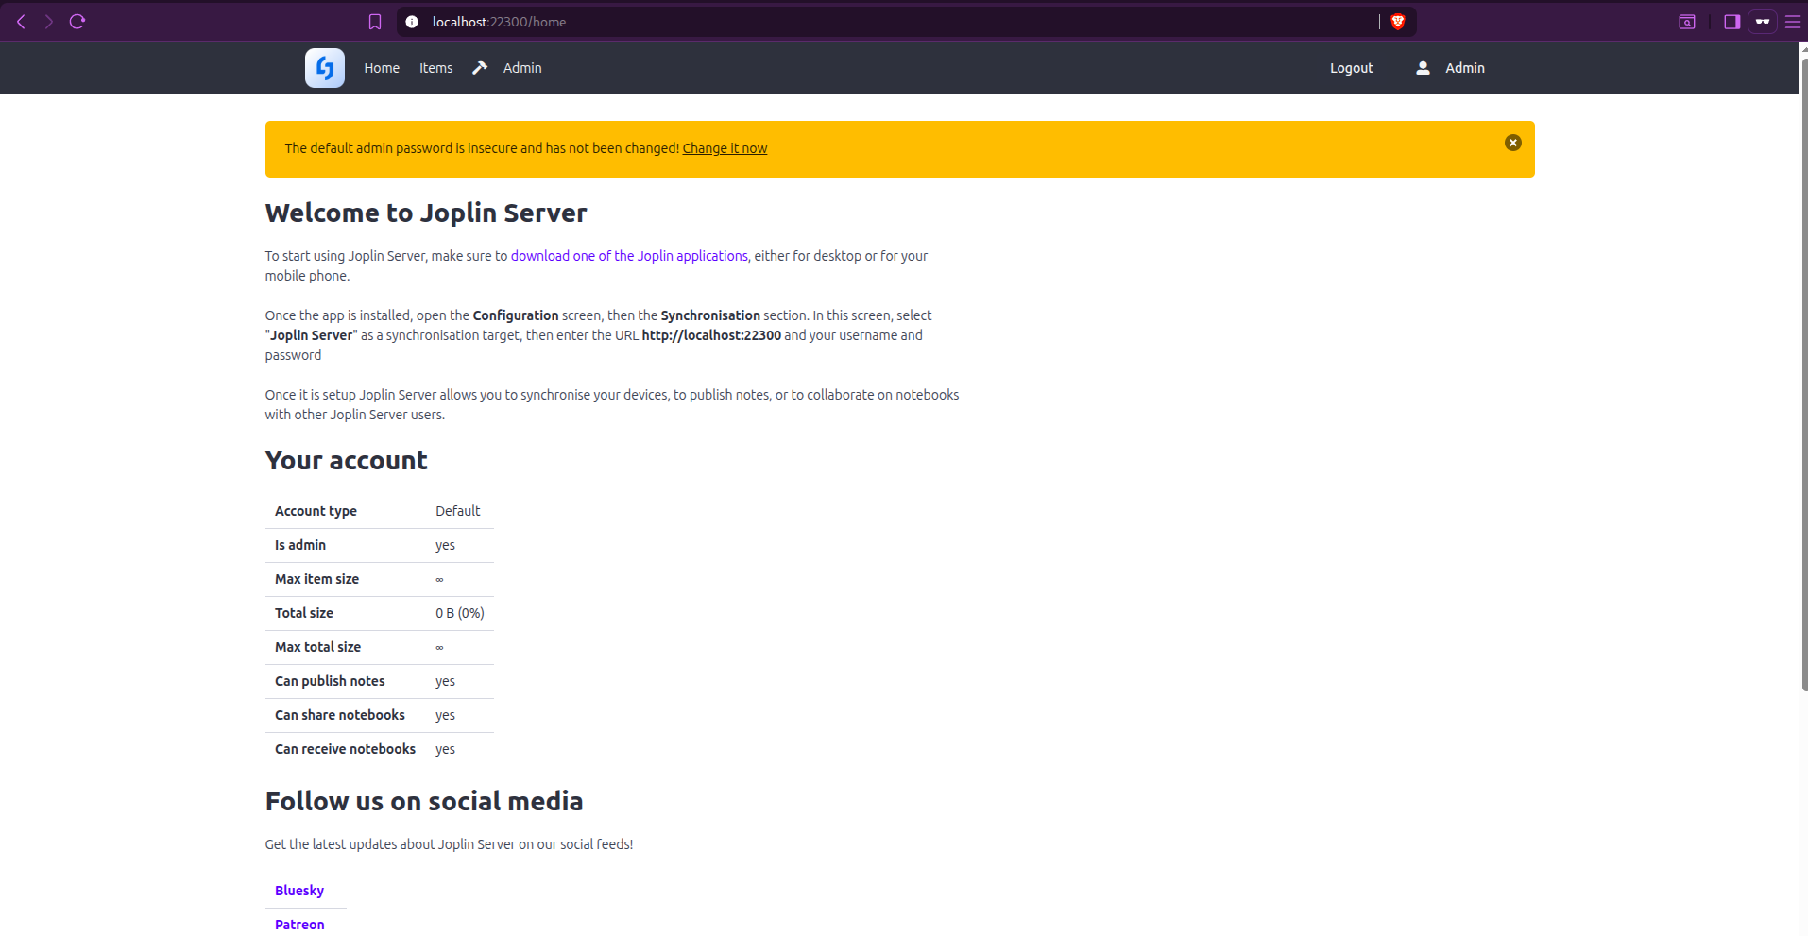This screenshot has height=936, width=1808.
Task: Click the user profile icon beside Admin
Action: pyautogui.click(x=1423, y=68)
